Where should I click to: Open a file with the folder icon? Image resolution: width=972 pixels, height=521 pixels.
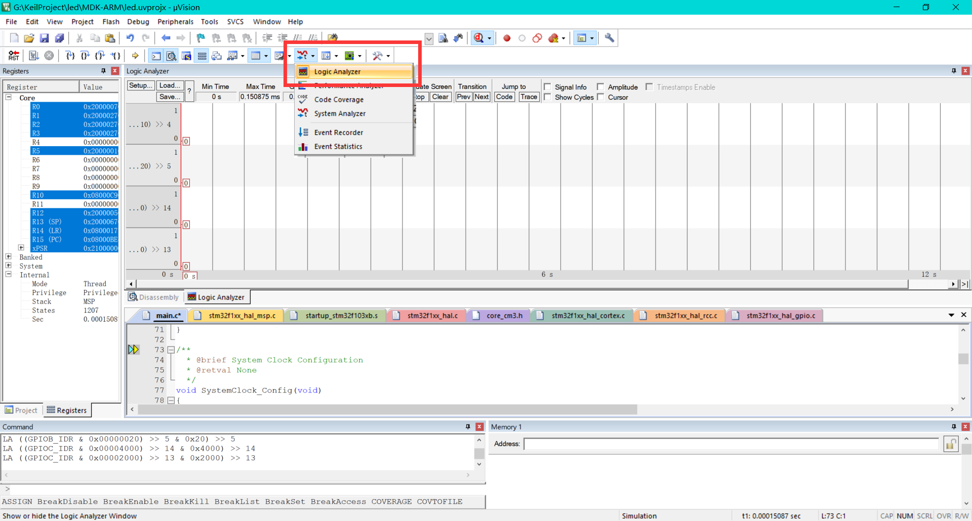(29, 38)
